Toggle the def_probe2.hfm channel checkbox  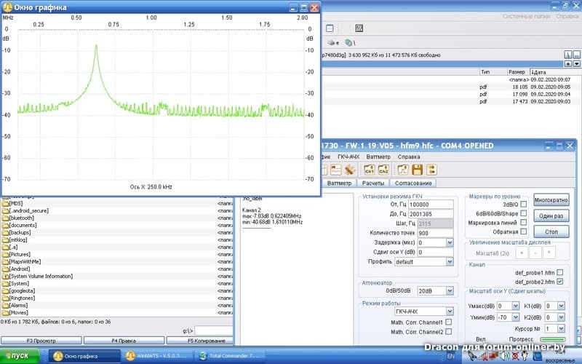(x=559, y=282)
